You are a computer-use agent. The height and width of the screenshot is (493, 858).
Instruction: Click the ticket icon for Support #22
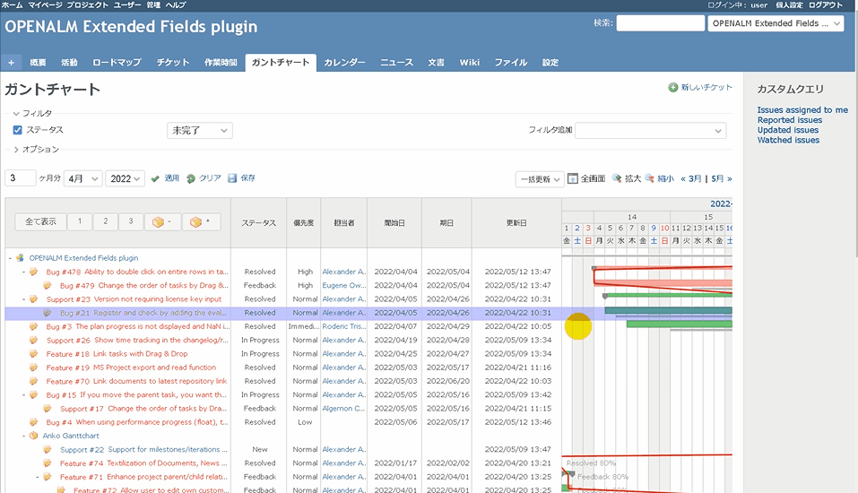47,449
